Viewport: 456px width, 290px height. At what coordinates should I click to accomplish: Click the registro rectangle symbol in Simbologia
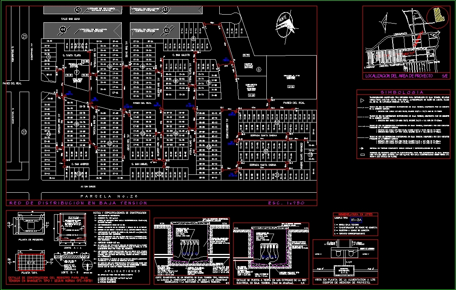(362, 155)
